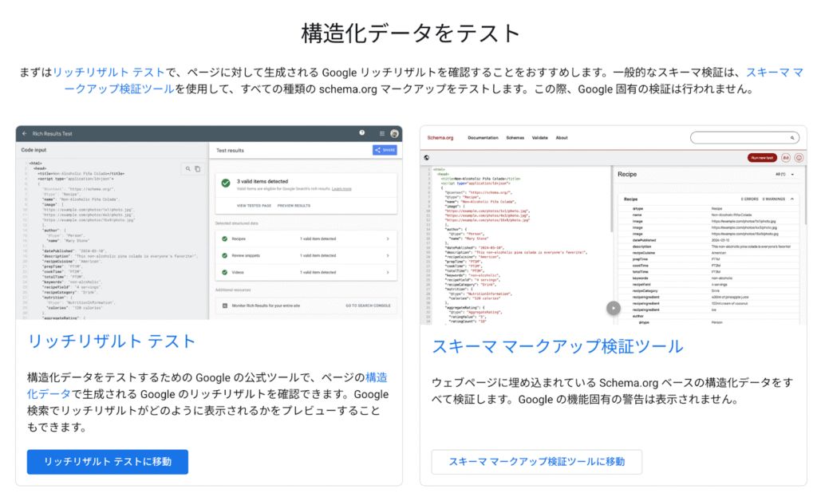Click the user avatar in Rich Results header

tap(395, 133)
